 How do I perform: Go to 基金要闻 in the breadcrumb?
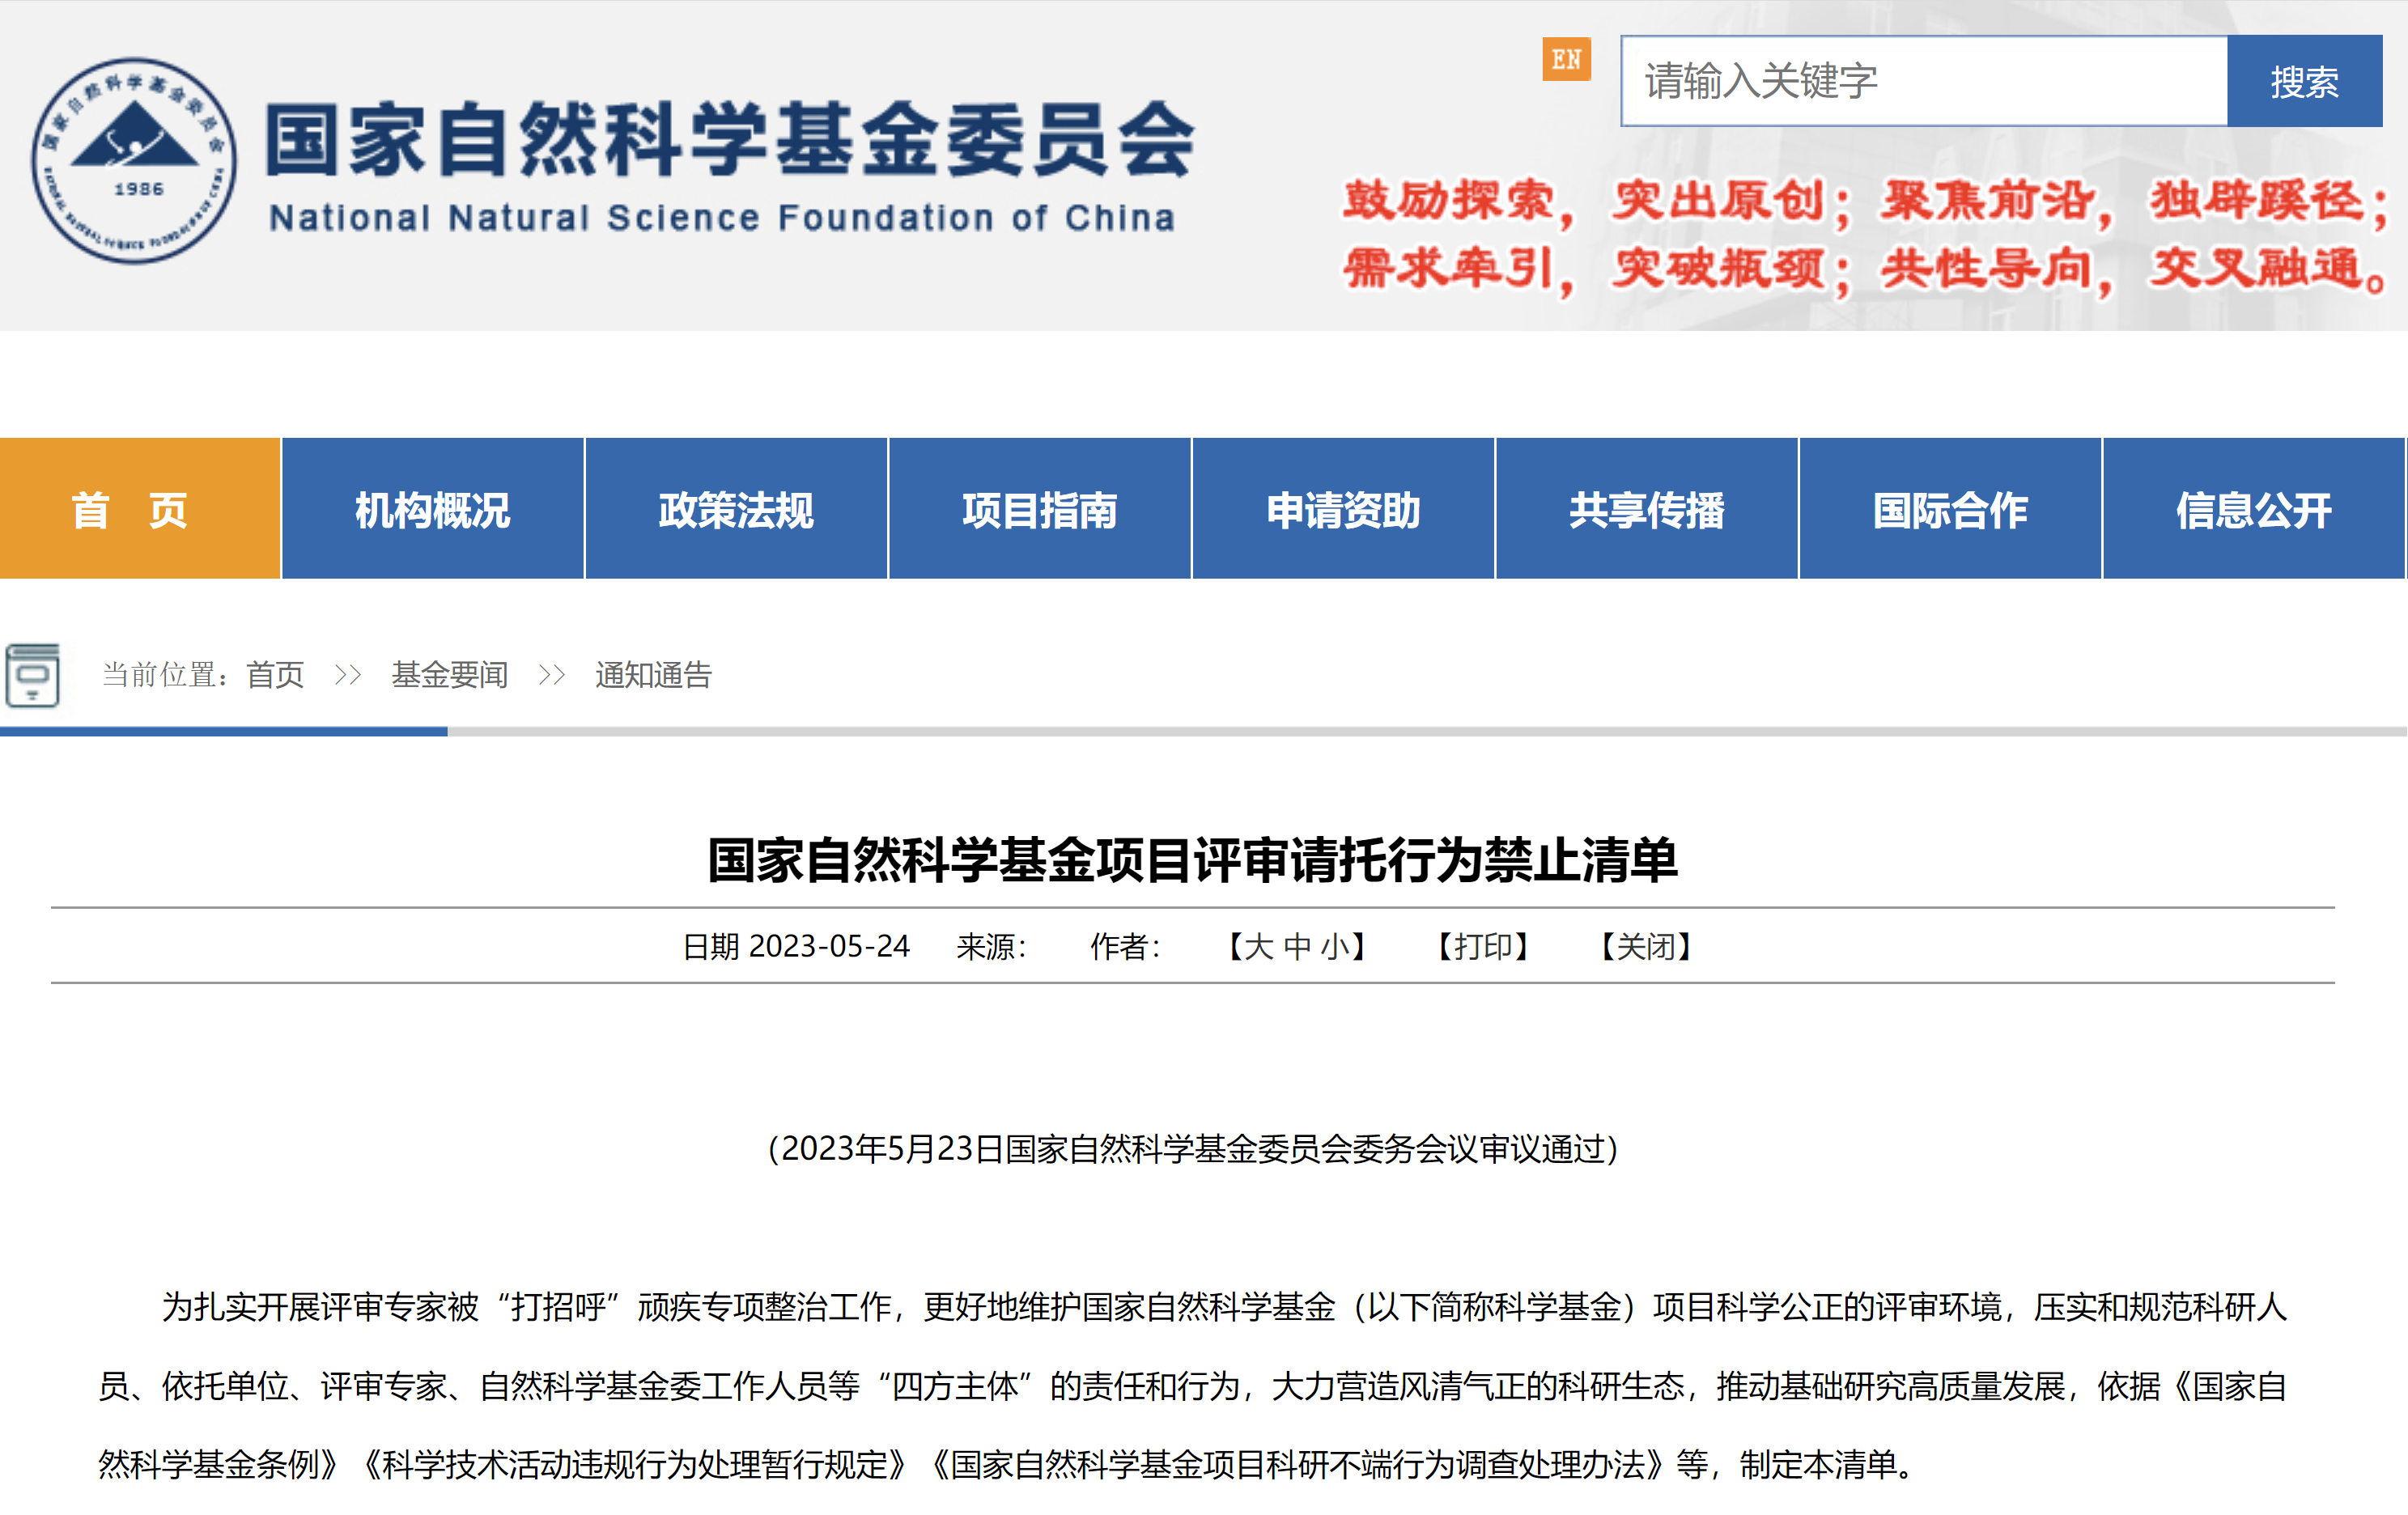[450, 675]
